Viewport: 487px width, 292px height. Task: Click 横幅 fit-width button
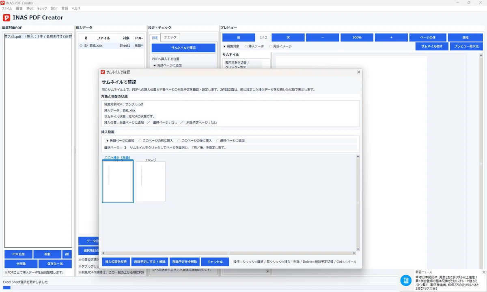pos(465,37)
